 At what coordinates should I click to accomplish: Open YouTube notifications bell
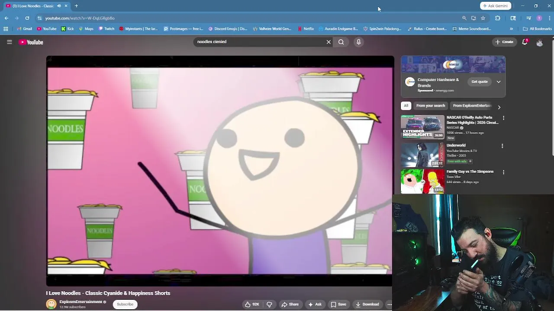(525, 42)
